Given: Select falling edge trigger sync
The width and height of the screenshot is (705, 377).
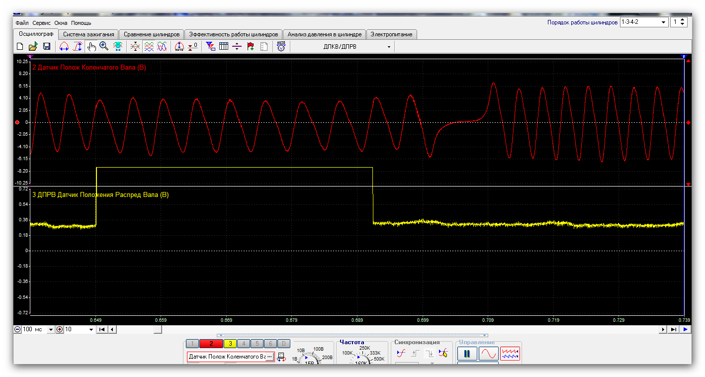Looking at the screenshot, I should coord(429,353).
